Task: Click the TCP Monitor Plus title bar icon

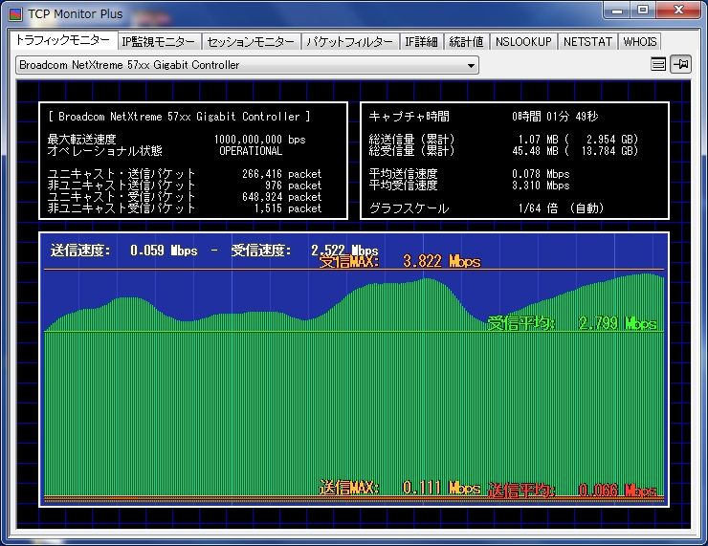Action: click(x=15, y=14)
